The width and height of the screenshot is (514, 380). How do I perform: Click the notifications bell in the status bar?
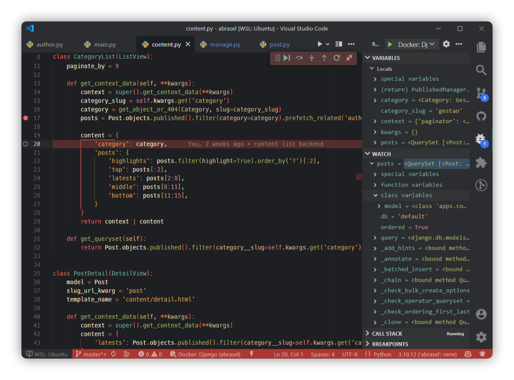482,354
